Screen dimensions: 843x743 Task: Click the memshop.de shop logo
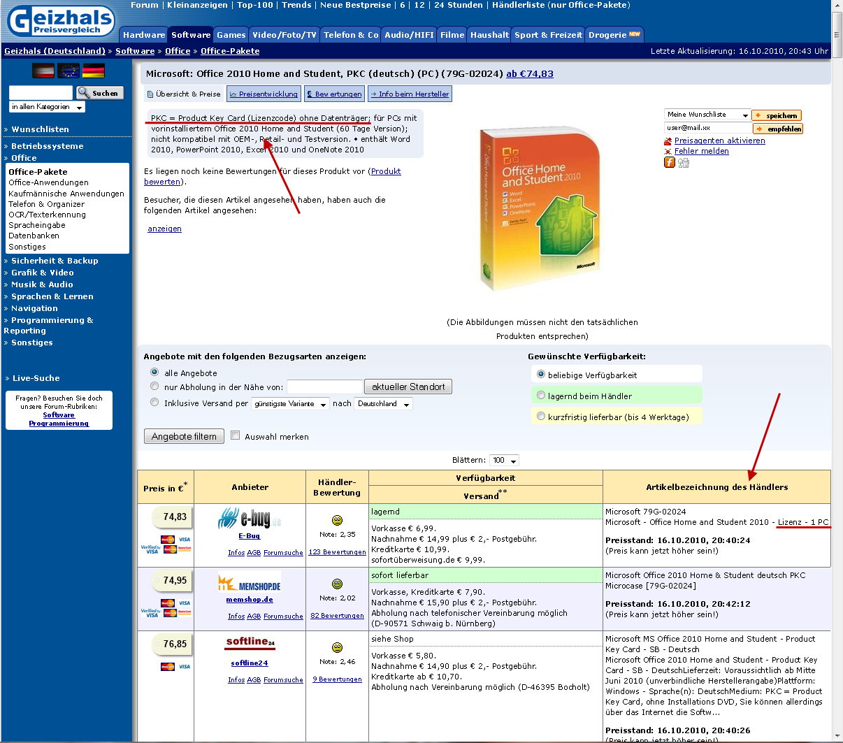click(x=250, y=583)
